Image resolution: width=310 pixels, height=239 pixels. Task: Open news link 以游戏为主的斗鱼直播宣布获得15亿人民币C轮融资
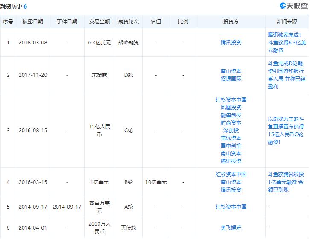tap(286, 131)
